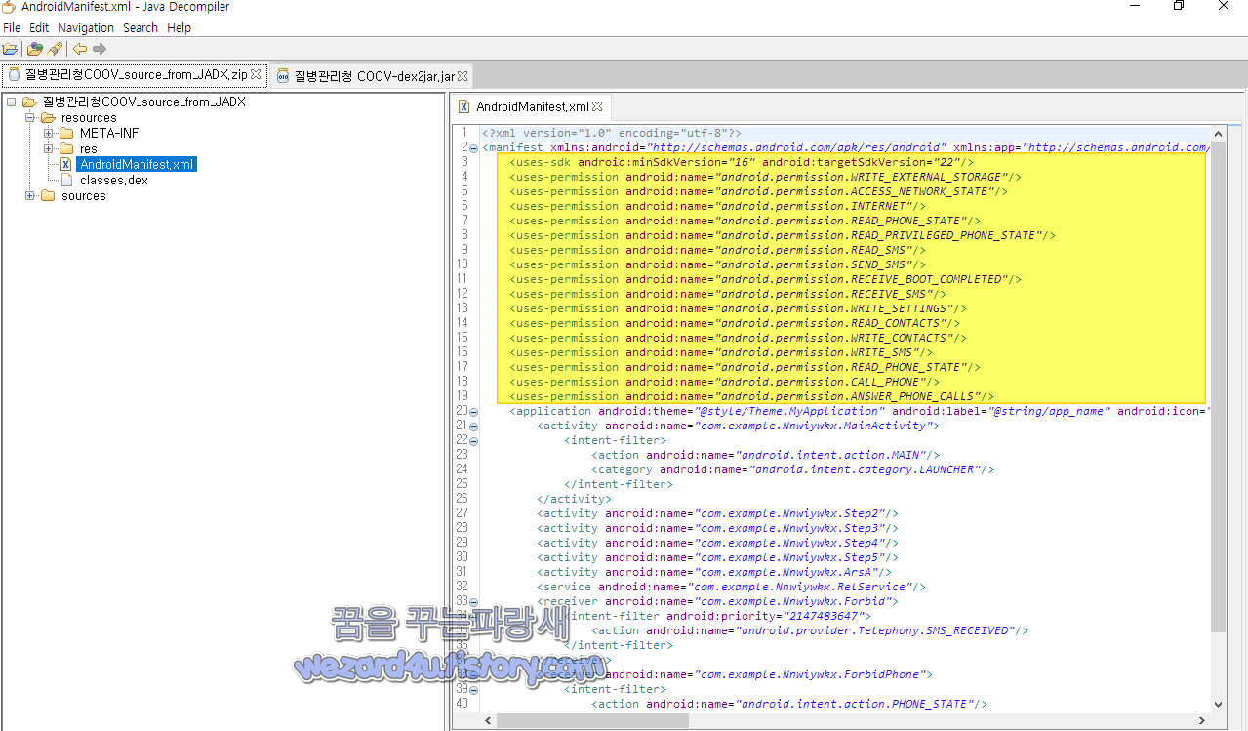This screenshot has height=731, width=1248.
Task: Switch to the COOV-dex2jar.jar tab
Action: [x=371, y=75]
